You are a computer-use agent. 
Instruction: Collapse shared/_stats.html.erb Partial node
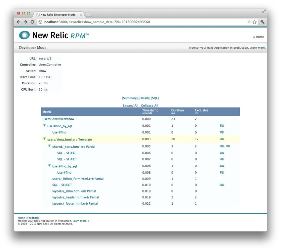click(x=49, y=146)
